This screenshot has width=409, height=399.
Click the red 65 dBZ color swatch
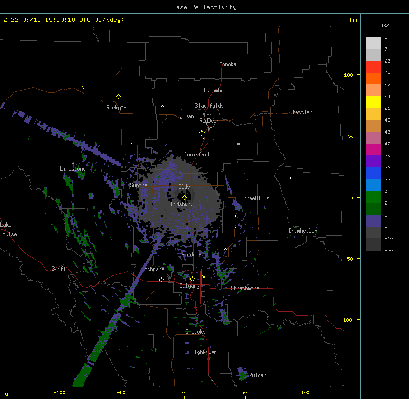pyautogui.click(x=373, y=66)
